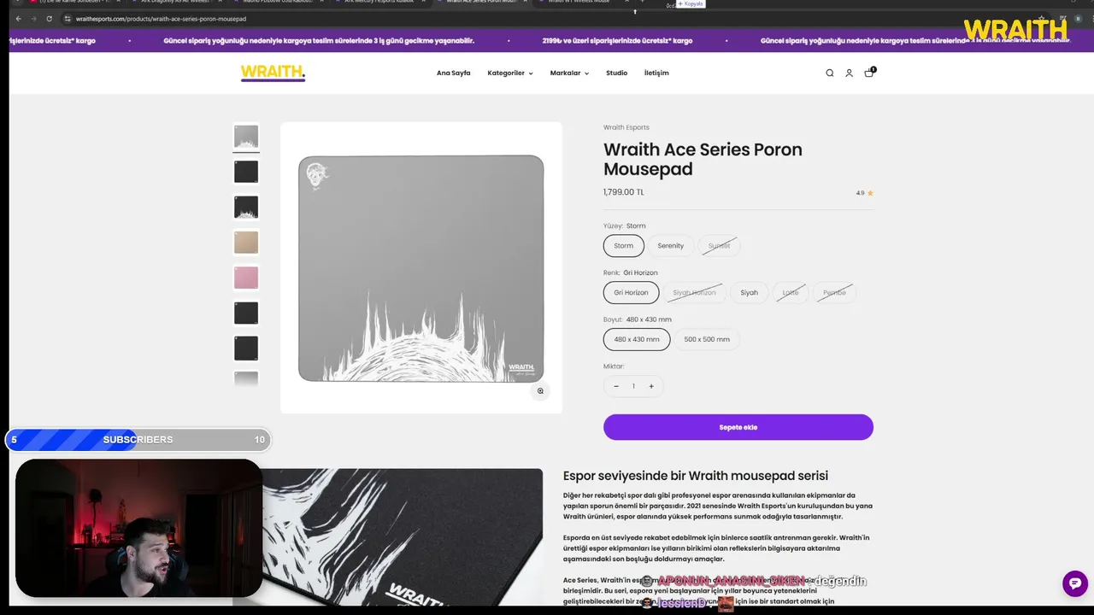Image resolution: width=1094 pixels, height=615 pixels.
Task: Increase quantity with plus button
Action: pyautogui.click(x=651, y=386)
